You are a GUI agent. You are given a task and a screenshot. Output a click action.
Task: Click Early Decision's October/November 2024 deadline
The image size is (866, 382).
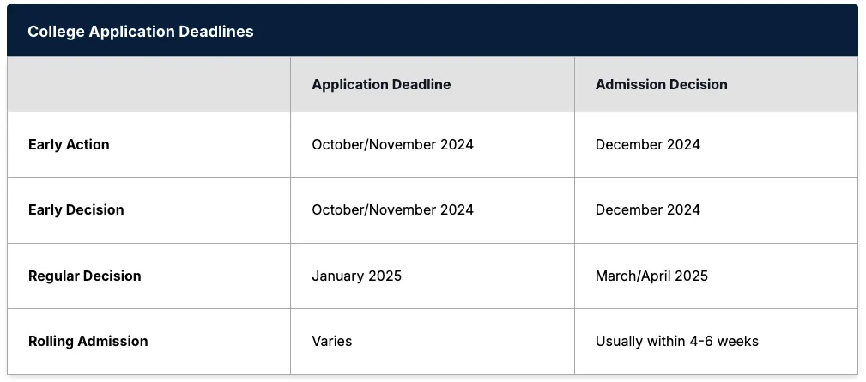pyautogui.click(x=392, y=209)
